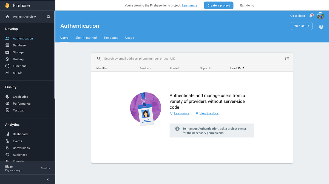329x184 pixels.
Task: Open the user account avatar
Action: pos(321,16)
